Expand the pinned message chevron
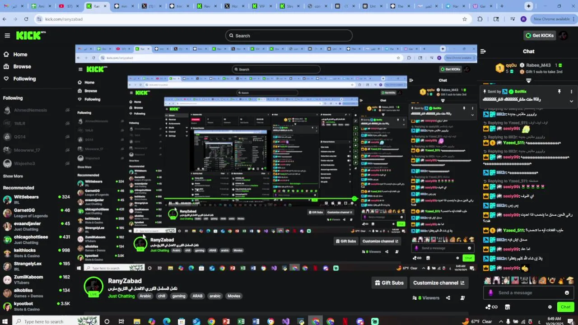This screenshot has width=578, height=325. pyautogui.click(x=571, y=101)
